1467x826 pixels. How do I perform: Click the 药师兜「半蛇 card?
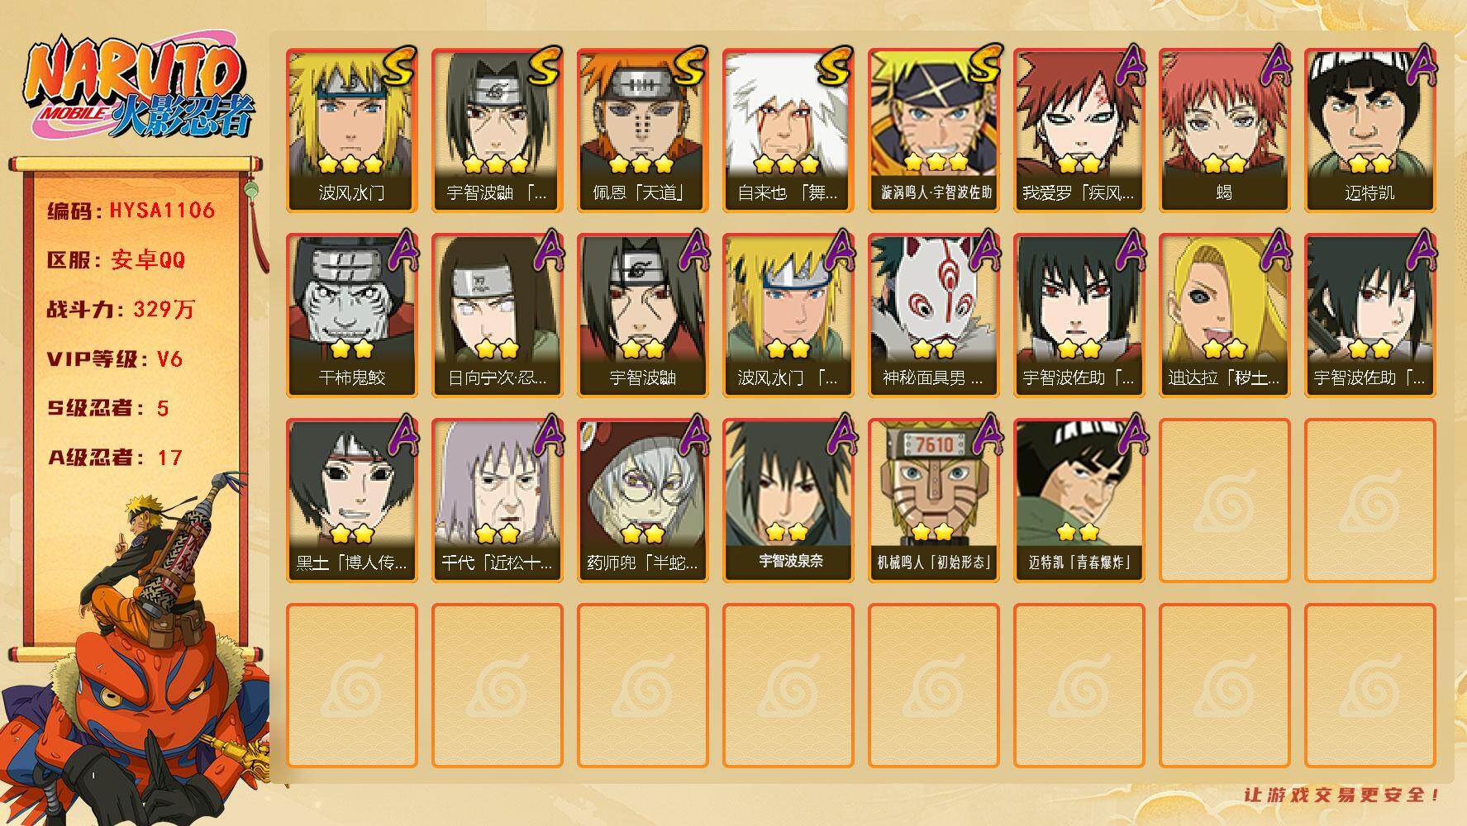coord(643,501)
